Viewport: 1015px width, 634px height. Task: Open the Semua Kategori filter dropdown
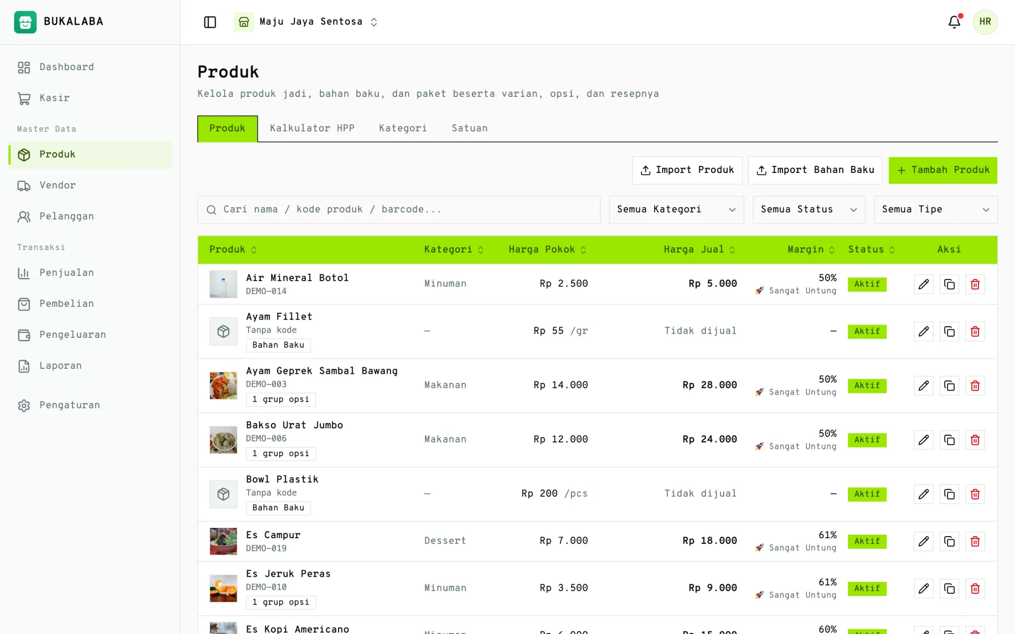[676, 209]
